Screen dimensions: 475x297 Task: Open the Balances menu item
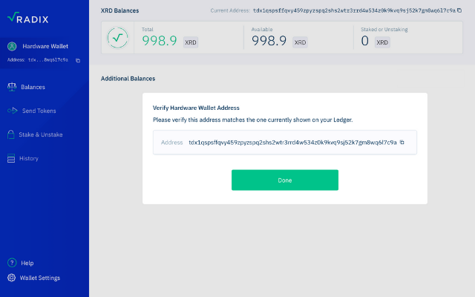[x=33, y=87]
